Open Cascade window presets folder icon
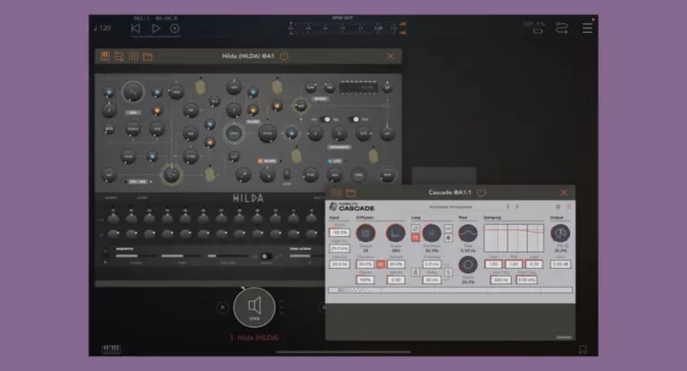The width and height of the screenshot is (687, 371). pyautogui.click(x=350, y=192)
